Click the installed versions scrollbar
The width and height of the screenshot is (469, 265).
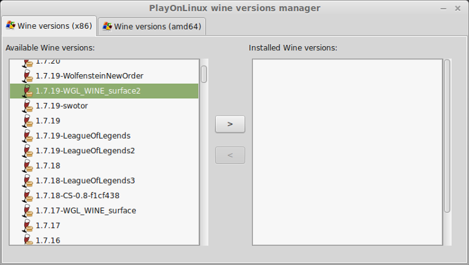coord(447,136)
